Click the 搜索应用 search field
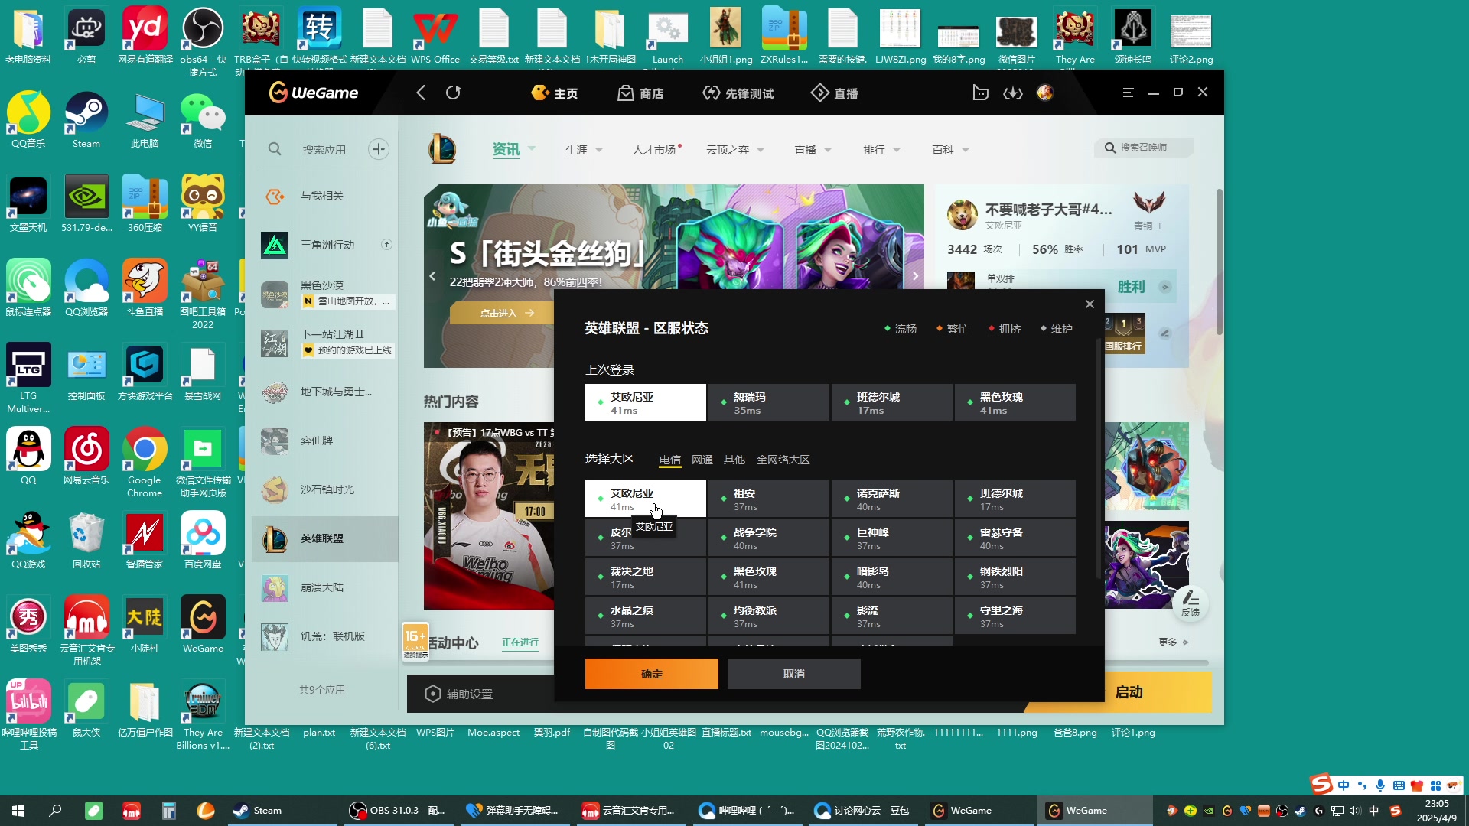This screenshot has width=1469, height=826. click(324, 150)
